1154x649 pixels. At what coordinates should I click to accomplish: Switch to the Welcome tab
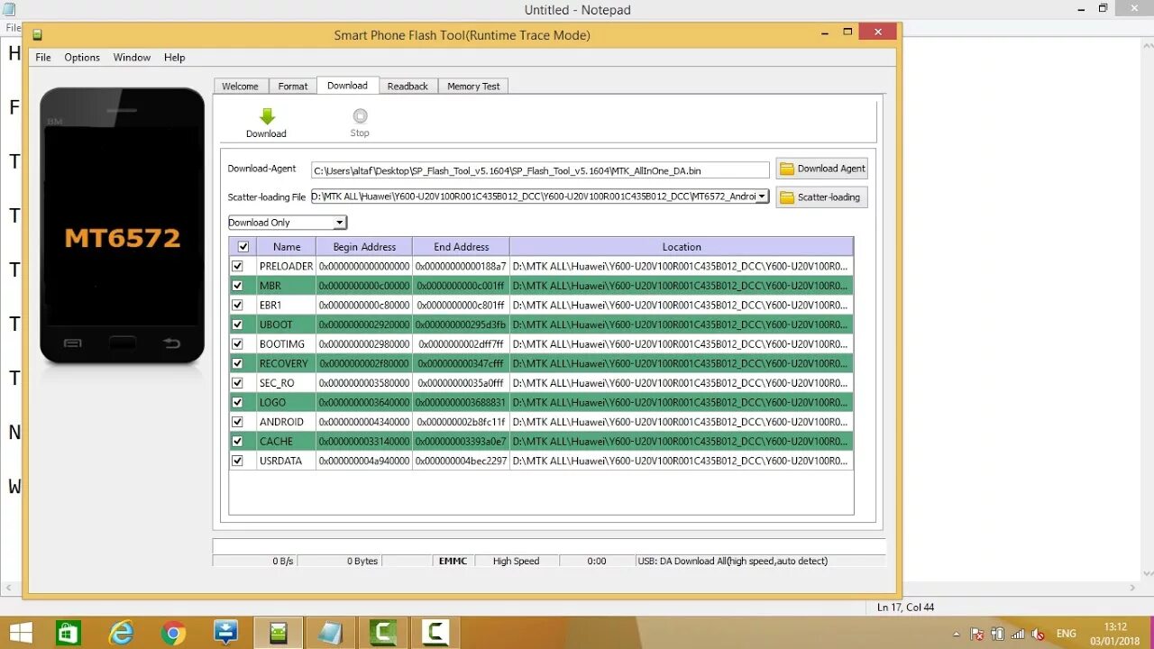[x=240, y=86]
